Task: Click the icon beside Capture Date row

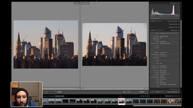Action: tap(178, 68)
